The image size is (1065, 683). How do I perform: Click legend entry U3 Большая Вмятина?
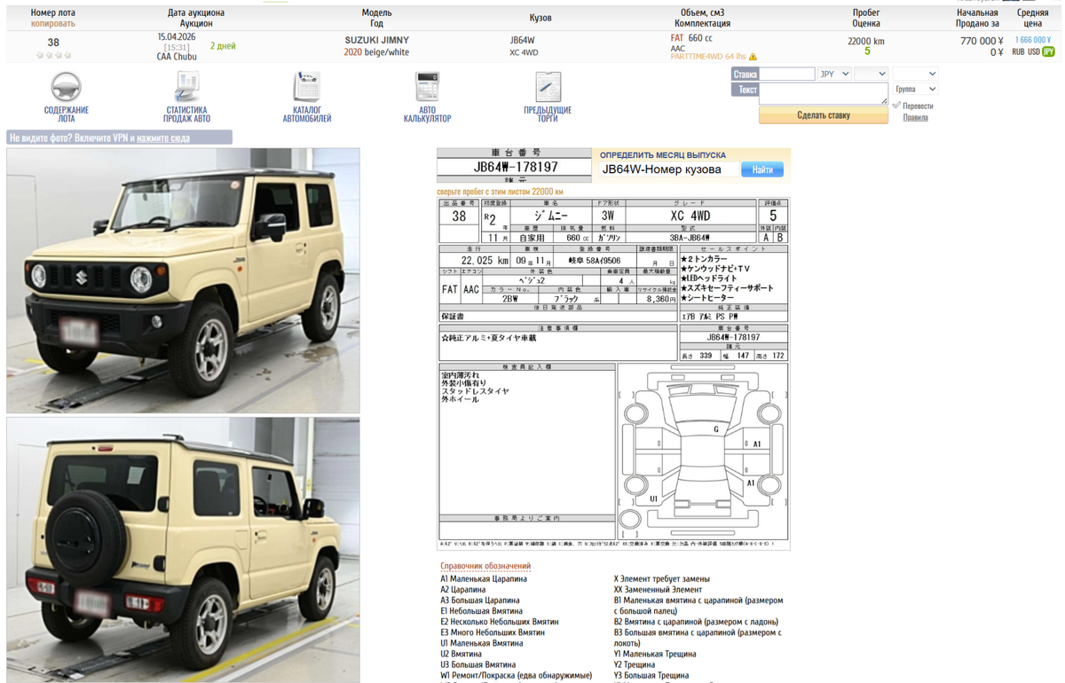477,664
